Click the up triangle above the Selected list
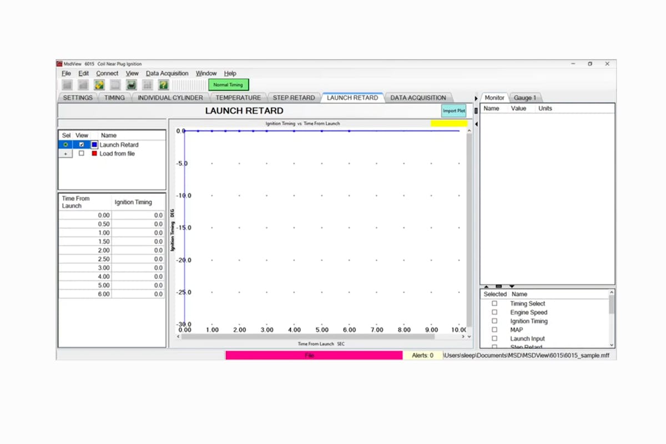Screen dimensions: 666x444 point(487,286)
